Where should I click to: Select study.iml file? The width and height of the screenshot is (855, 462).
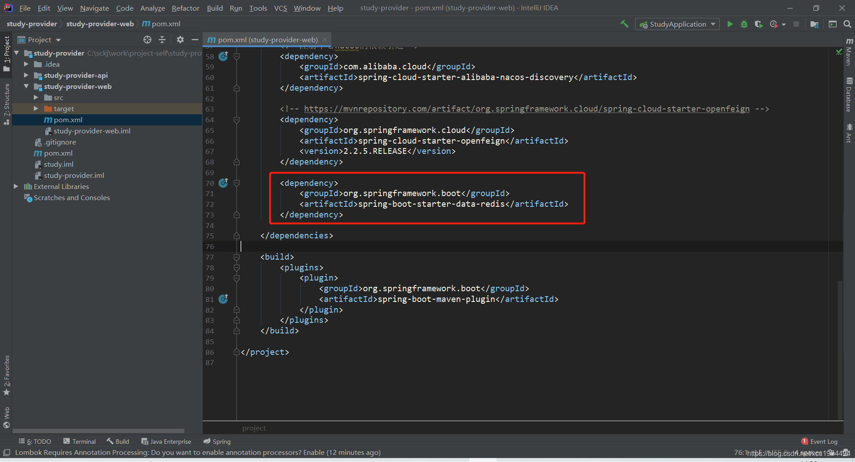(x=58, y=164)
